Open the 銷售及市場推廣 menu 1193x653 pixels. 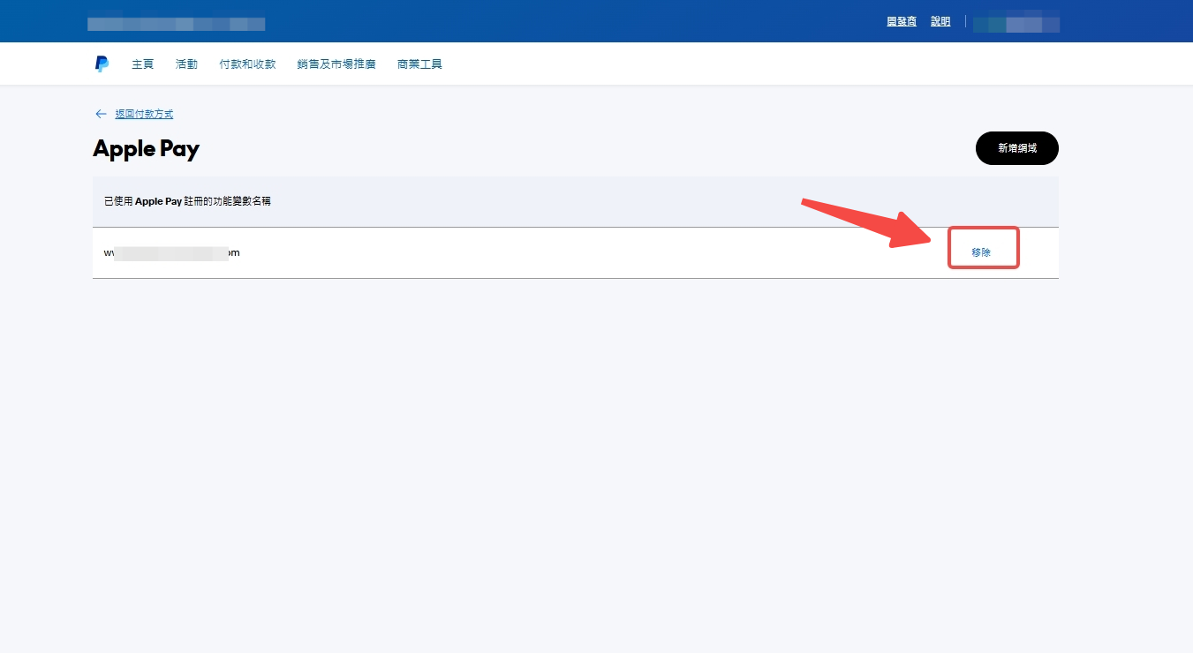pyautogui.click(x=336, y=64)
